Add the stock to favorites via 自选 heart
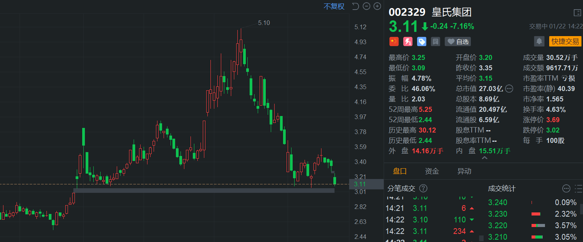583x242 pixels. [457, 41]
